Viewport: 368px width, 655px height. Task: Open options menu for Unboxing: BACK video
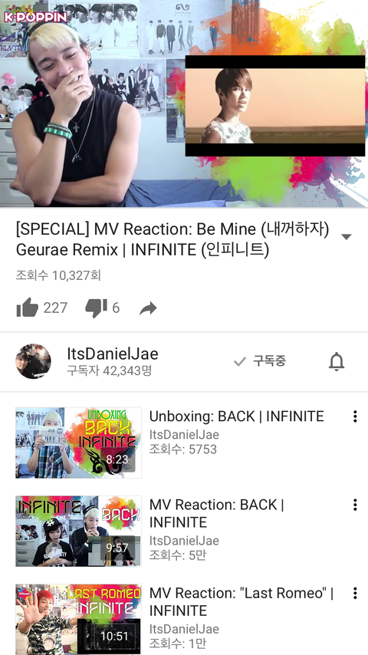[355, 416]
